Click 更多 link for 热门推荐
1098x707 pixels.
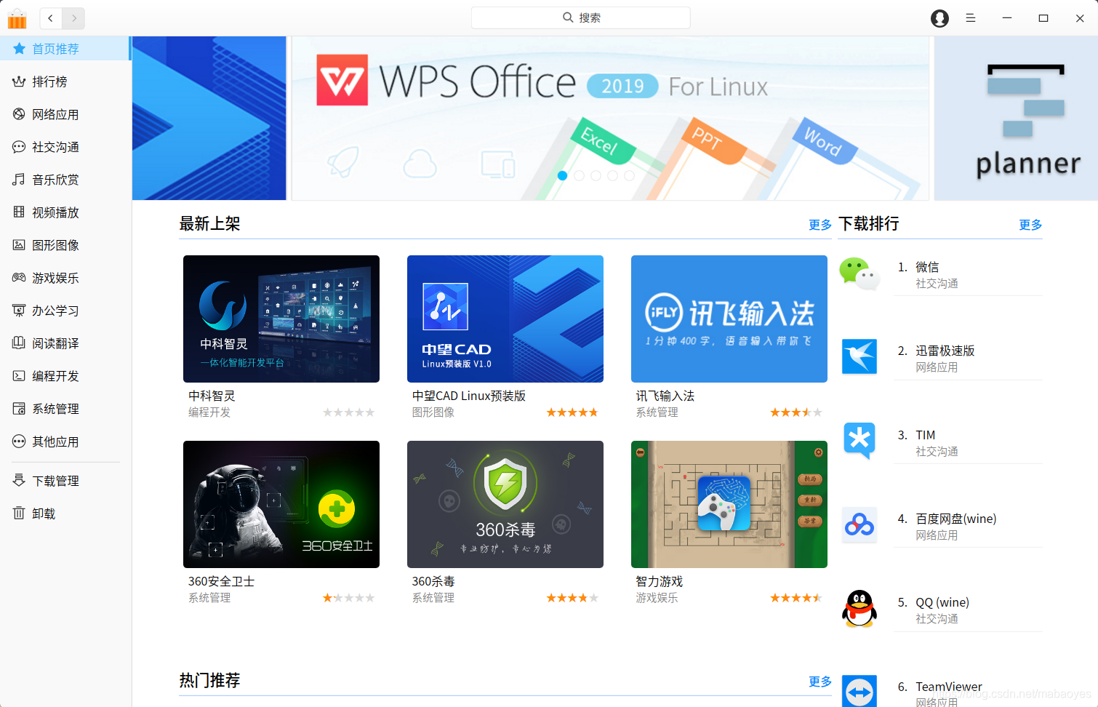coord(820,682)
